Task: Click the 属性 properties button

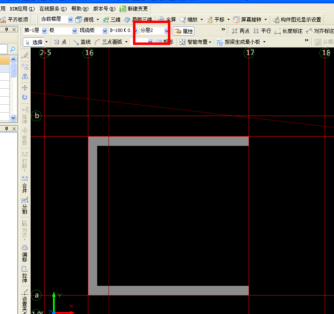Action: (183, 31)
